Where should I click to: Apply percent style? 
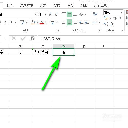115,18
